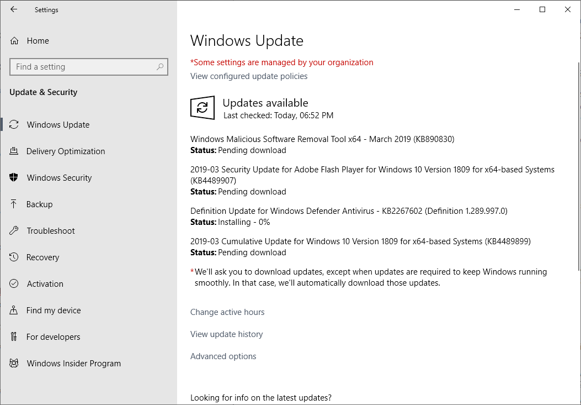
Task: Click the For developers tools icon
Action: (14, 336)
